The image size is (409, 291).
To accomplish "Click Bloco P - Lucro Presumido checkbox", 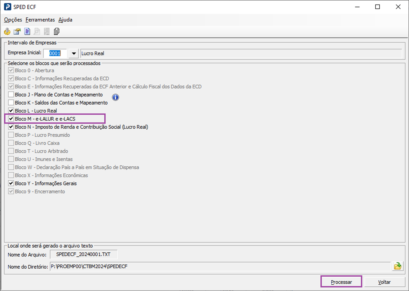I will point(11,135).
